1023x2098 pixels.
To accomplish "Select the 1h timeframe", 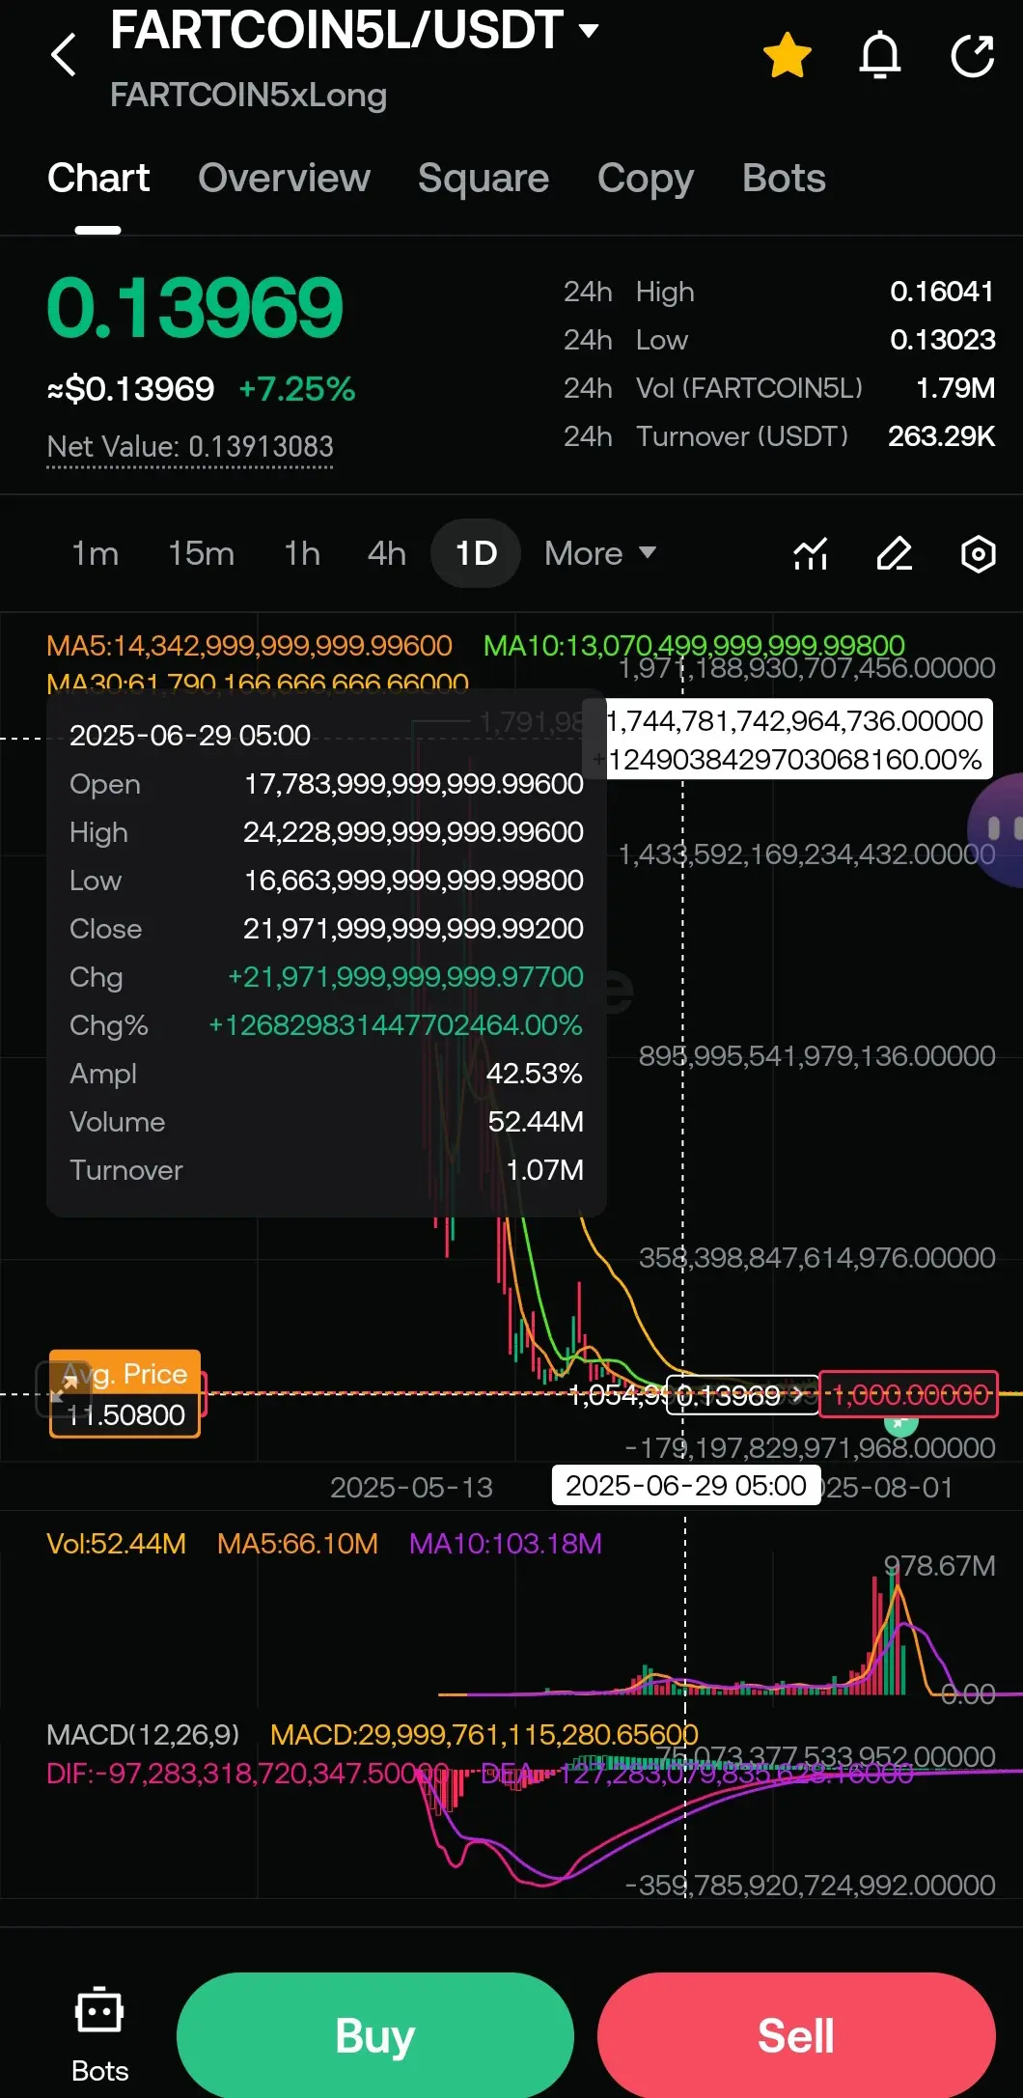I will pos(302,553).
